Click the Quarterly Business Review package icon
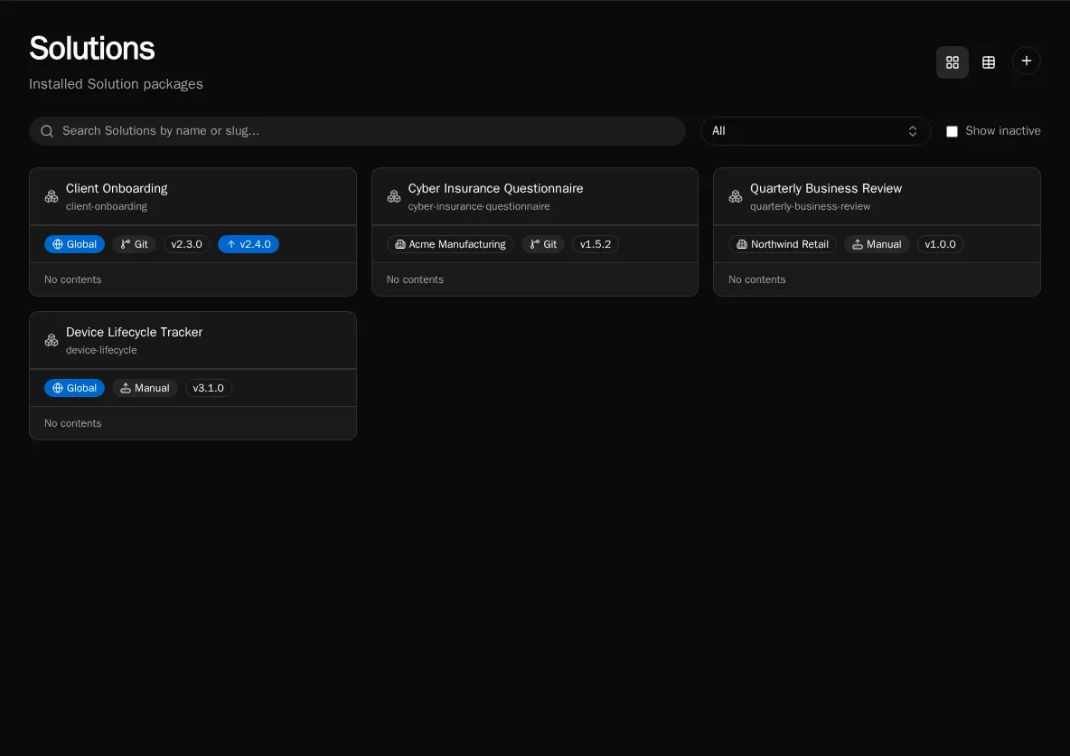Viewport: 1070px width, 756px height. tap(736, 196)
